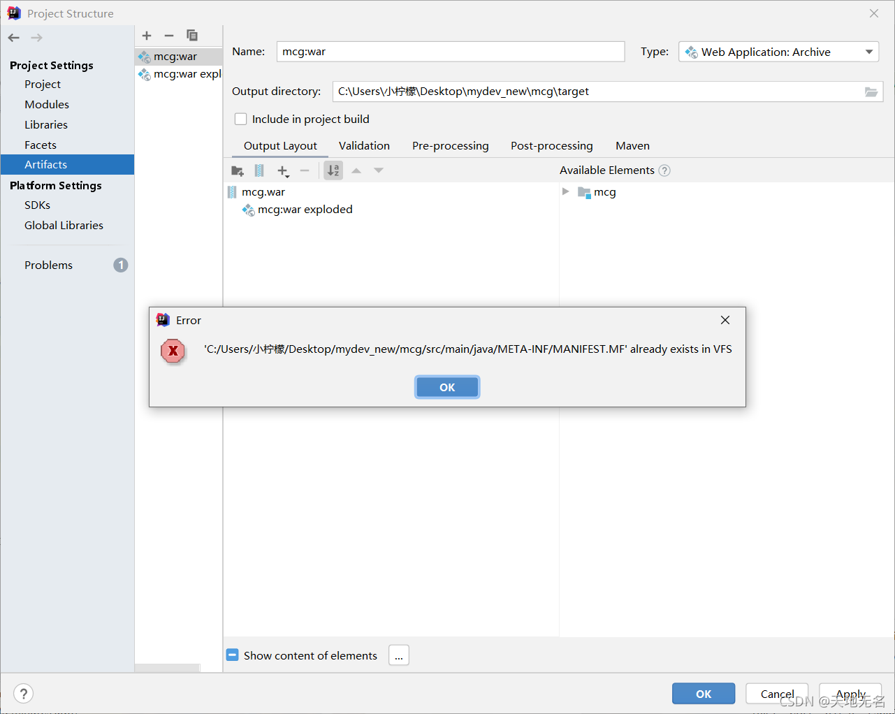Viewport: 895px width, 714px height.
Task: Open Facets settings
Action: pos(41,145)
